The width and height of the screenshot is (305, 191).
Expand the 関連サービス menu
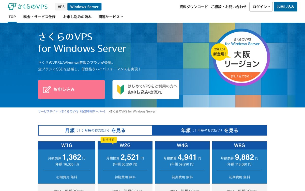pos(111,17)
